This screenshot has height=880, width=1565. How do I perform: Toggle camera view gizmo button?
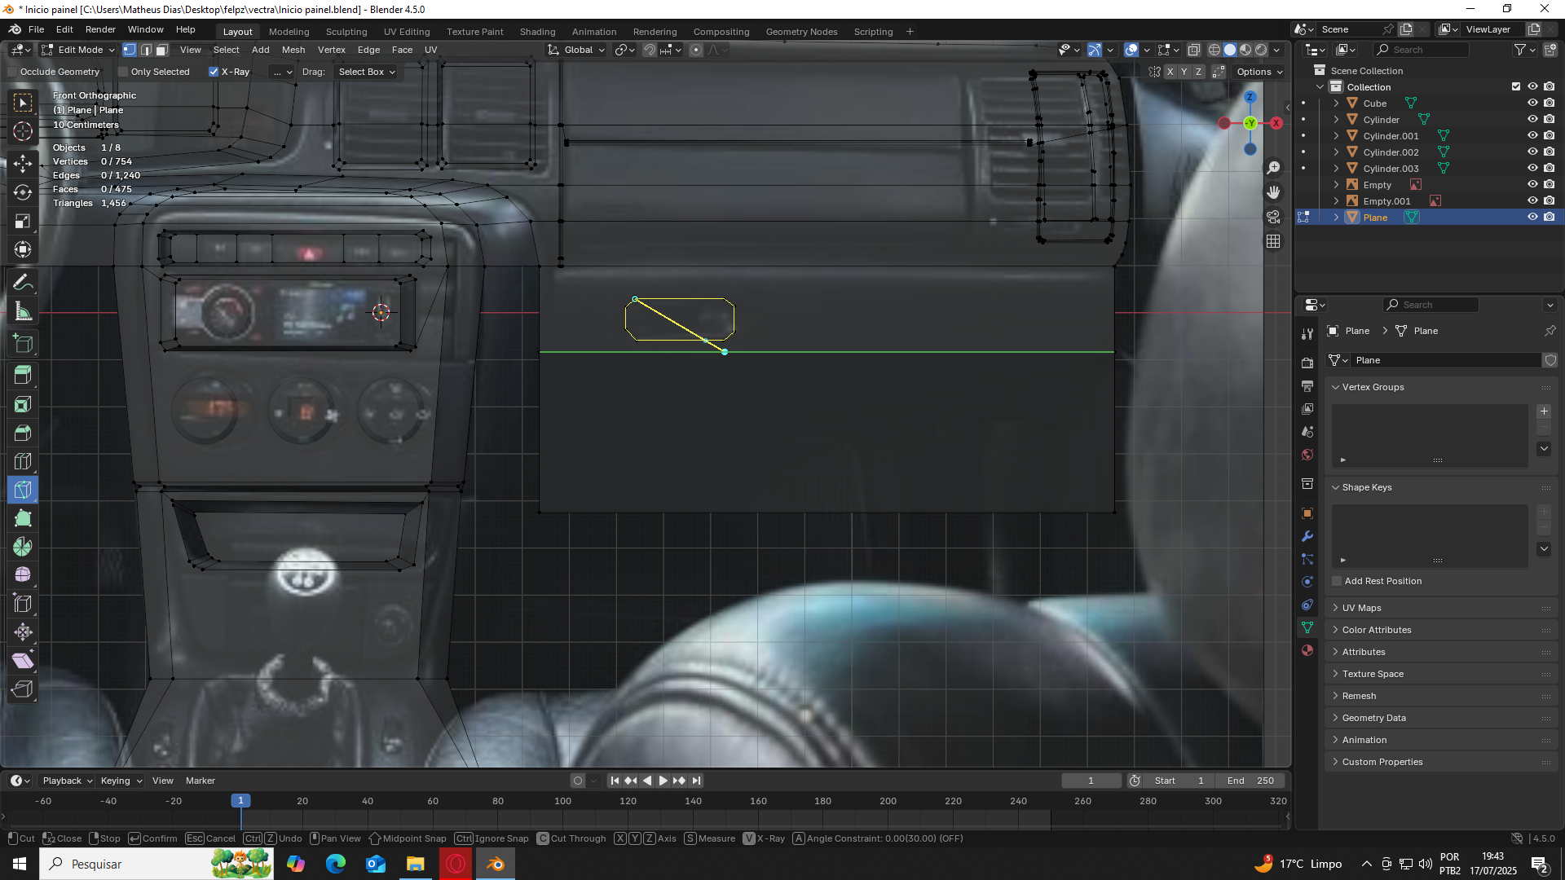1273,217
